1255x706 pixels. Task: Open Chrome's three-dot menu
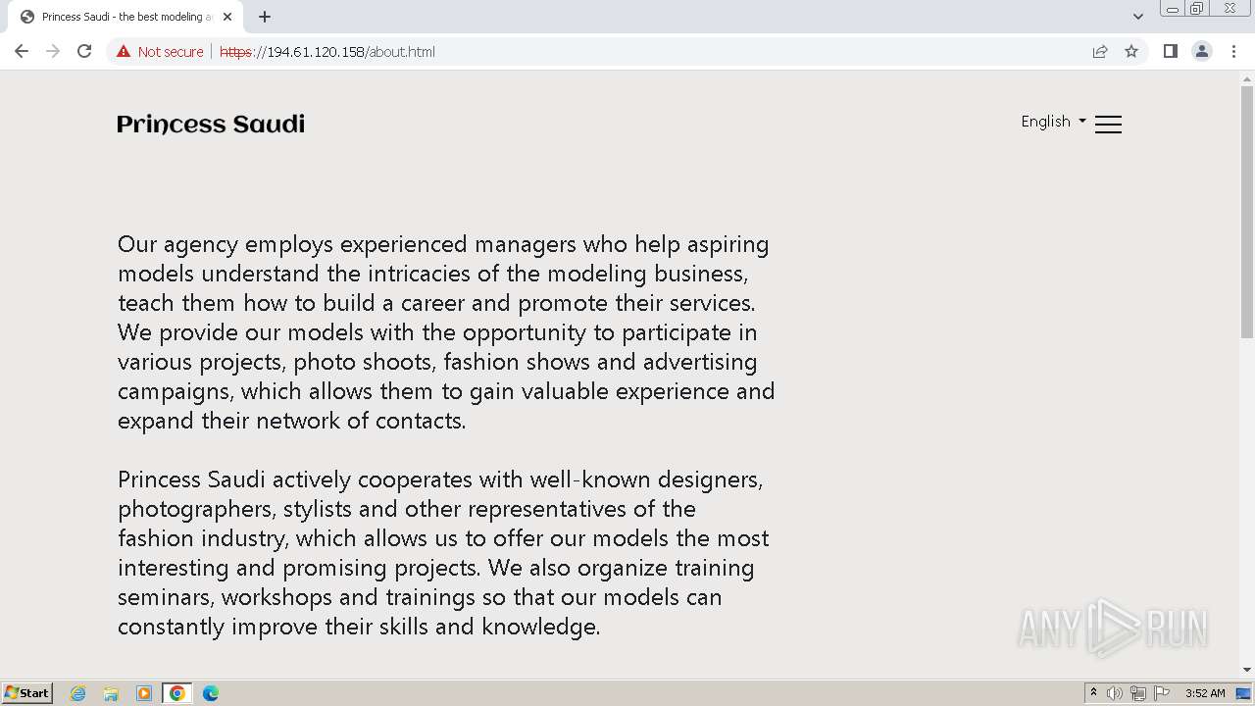(1233, 51)
